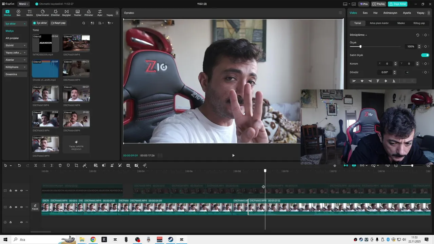Click the player panel hamburger menu icon

pyautogui.click(x=340, y=13)
